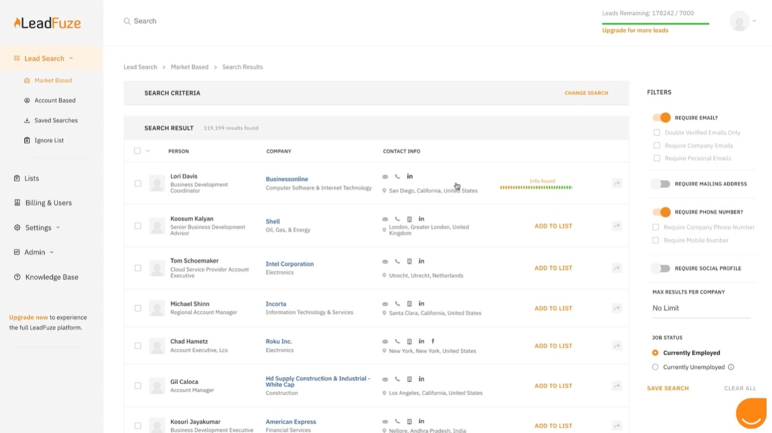The height and width of the screenshot is (433, 772).
Task: Click Tom Schoemaker phone icon
Action: 397,261
